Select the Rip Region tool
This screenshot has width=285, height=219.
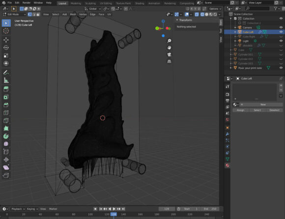coord(6,175)
